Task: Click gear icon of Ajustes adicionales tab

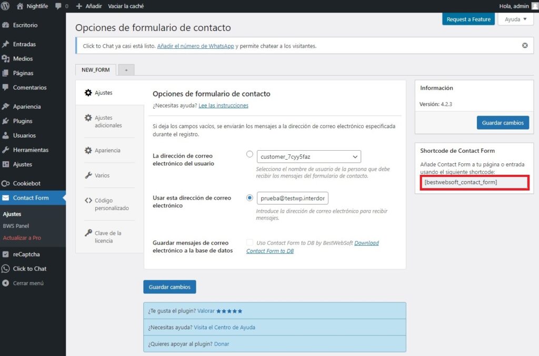Action: click(x=88, y=118)
